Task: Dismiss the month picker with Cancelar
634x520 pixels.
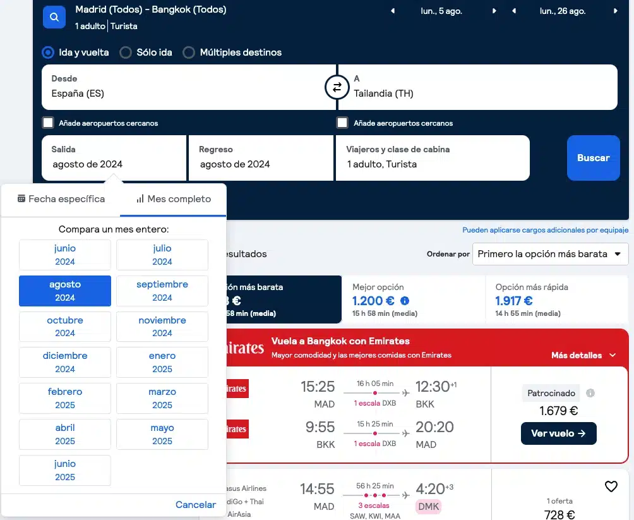Action: click(x=195, y=504)
